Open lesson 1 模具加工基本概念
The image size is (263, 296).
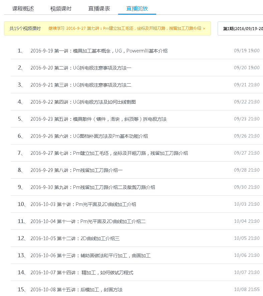(99, 51)
